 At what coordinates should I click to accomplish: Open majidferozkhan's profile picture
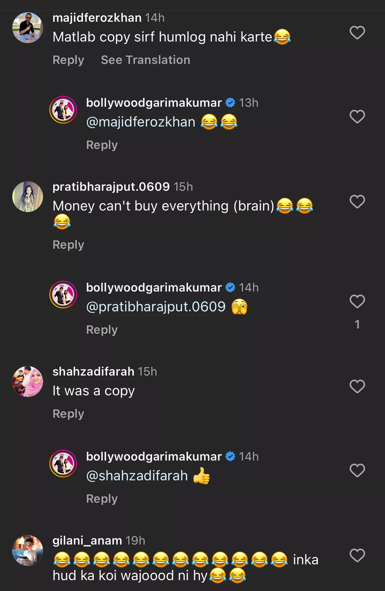point(28,28)
